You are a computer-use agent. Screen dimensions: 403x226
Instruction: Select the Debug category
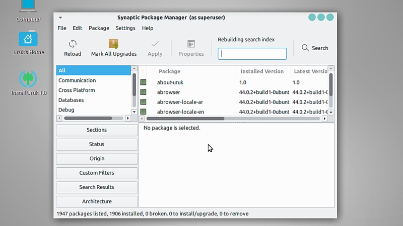[94, 109]
